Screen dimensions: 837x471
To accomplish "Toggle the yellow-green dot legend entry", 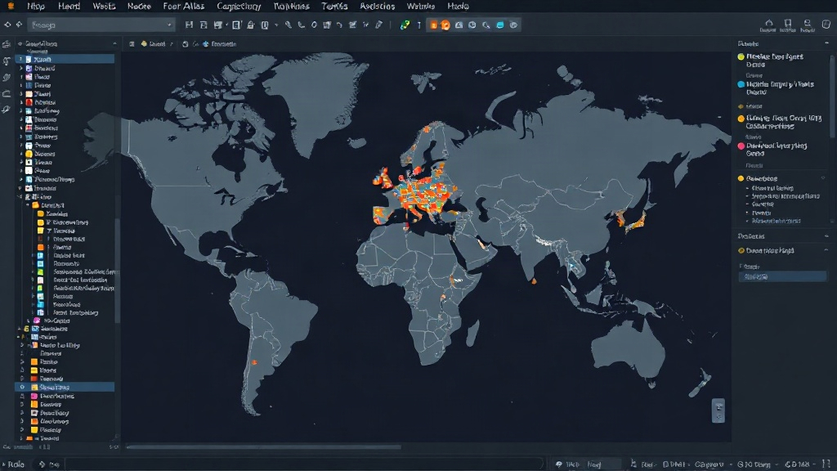I will tap(741, 56).
